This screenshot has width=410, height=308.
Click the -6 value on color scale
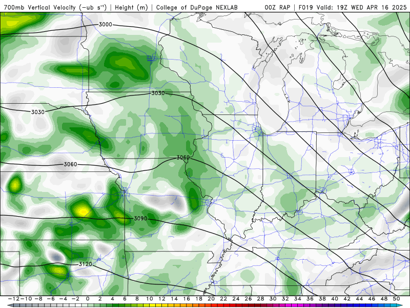click(x=50, y=299)
